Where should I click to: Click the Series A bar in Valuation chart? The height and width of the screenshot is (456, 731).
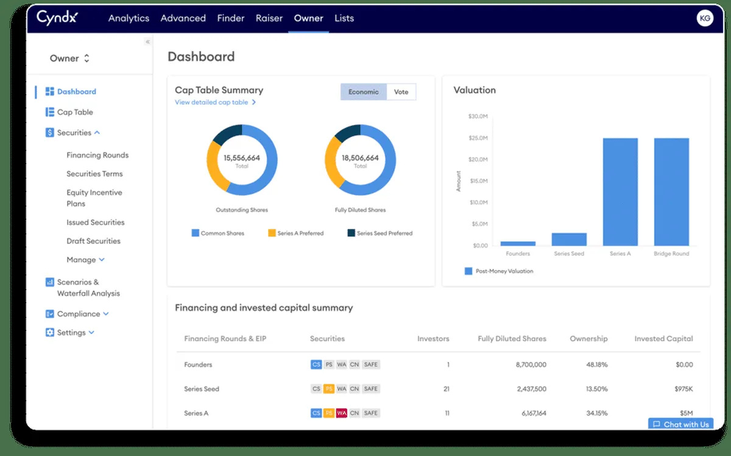coord(620,191)
